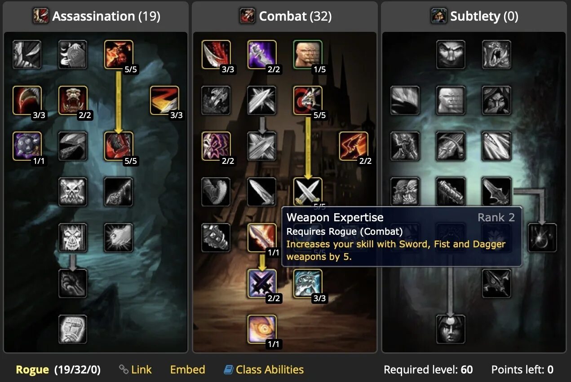Click the Dual Wield Specialization crossed swords icon
Screen dimensions: 571x382
click(x=308, y=192)
